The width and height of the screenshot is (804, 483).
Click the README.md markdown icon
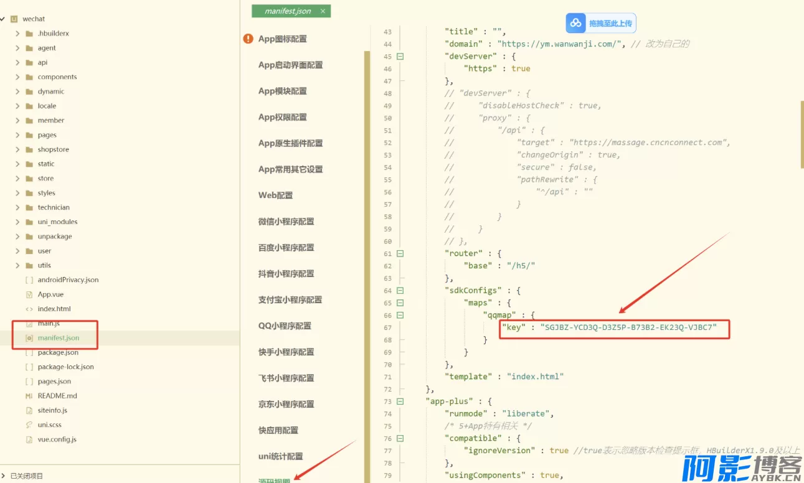point(29,396)
